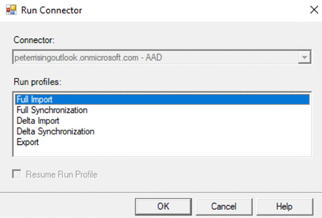Viewport: 322px width, 218px height.
Task: Select the Full Import run profile
Action: point(162,99)
